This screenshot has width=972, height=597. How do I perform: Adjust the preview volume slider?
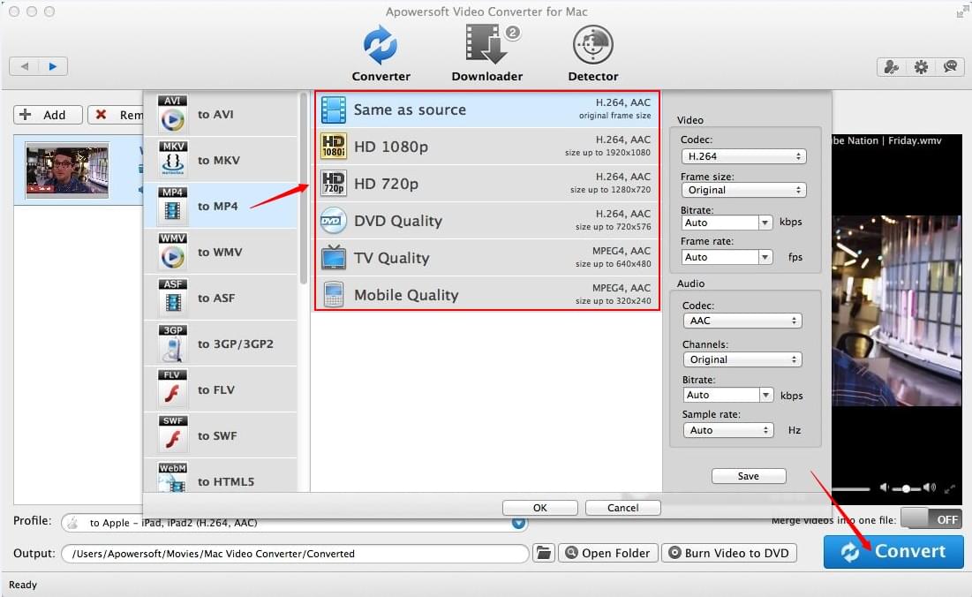(906, 488)
